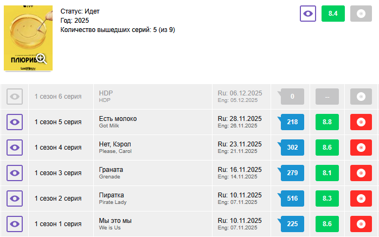Click the 8.1 rating for Grenade
Image resolution: width=379 pixels, height=237 pixels.
327,173
